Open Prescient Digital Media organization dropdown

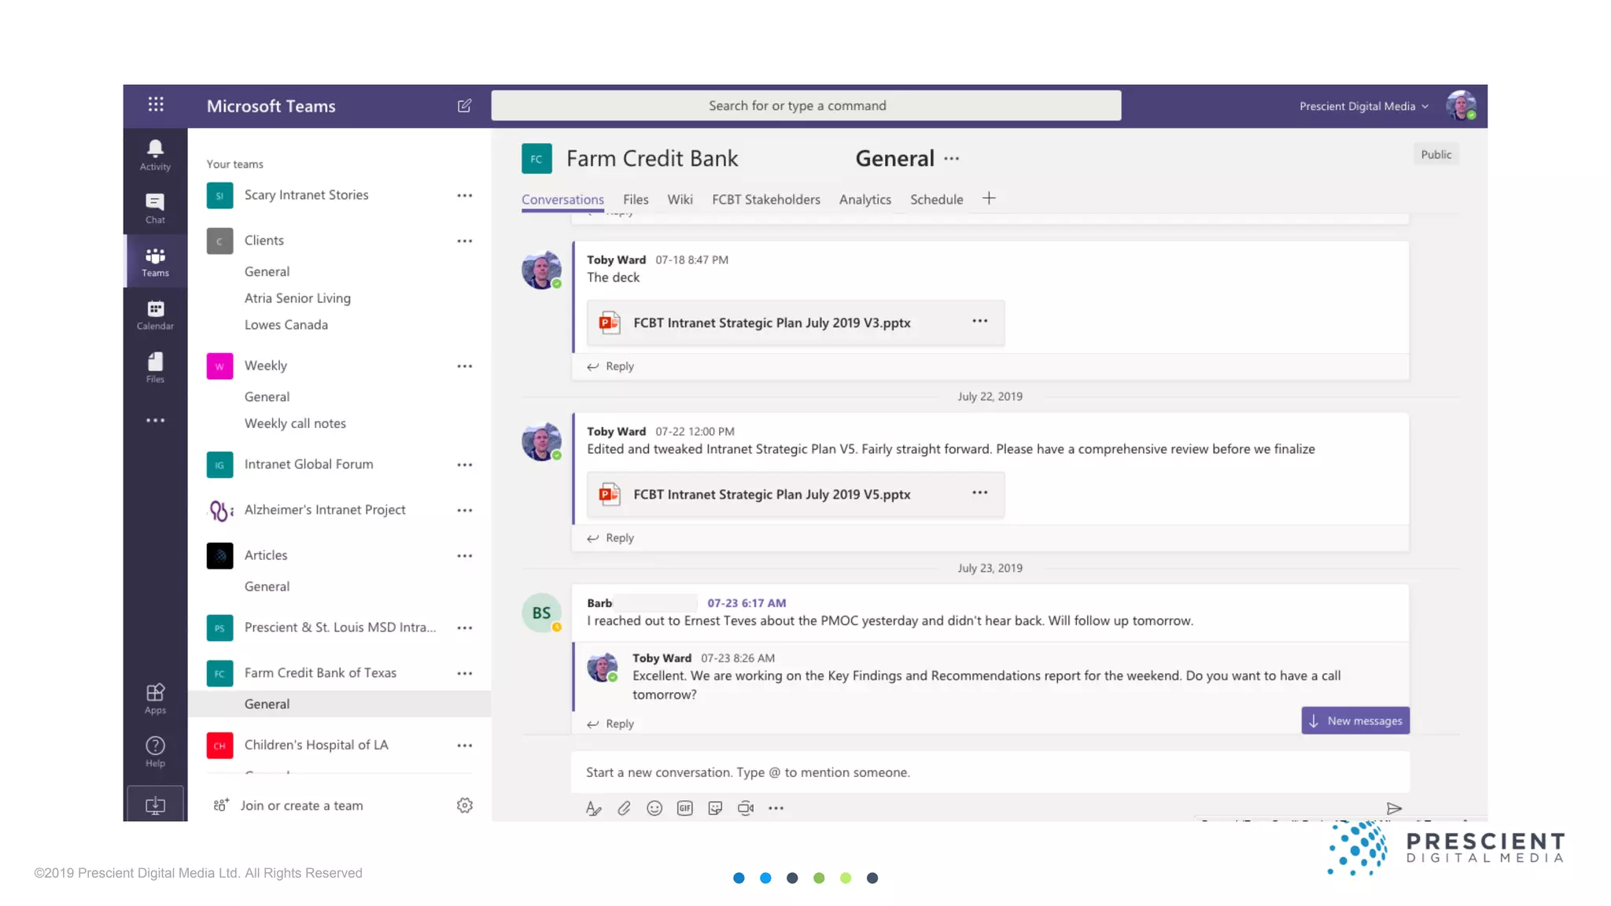click(1363, 106)
